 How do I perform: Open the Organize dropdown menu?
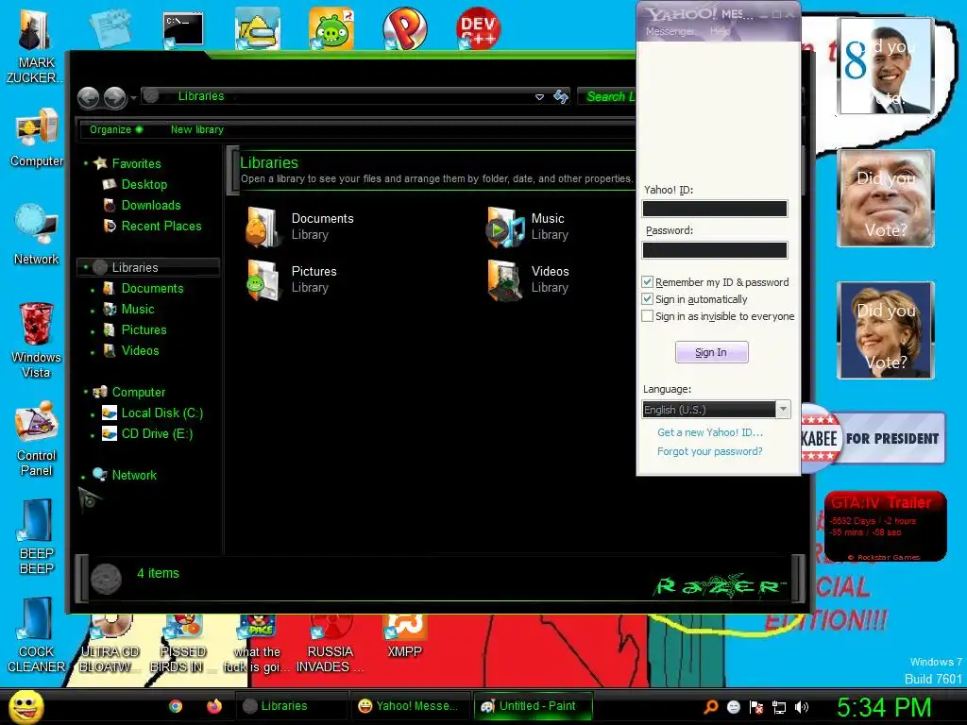(x=116, y=129)
